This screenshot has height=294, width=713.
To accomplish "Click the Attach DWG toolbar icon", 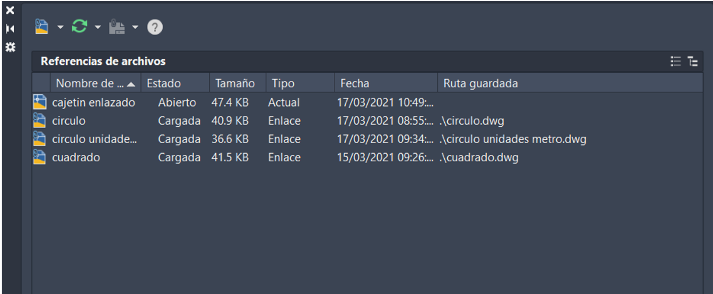I will click(41, 27).
